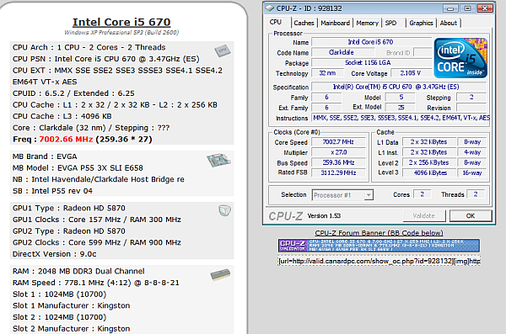The width and height of the screenshot is (506, 334).
Task: Click the CPU Cache : L3 : 4096 KB line
Action: (62, 116)
